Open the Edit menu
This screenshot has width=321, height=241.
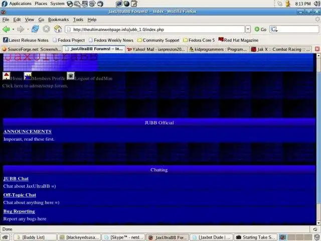(x=17, y=20)
